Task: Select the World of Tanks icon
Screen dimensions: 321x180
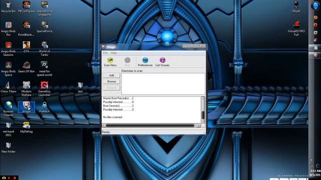Action: click(45, 49)
